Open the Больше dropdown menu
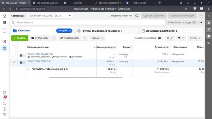This screenshot has width=212, height=119. point(97,38)
